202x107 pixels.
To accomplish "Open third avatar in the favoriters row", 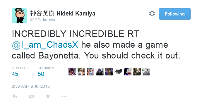I will click(90, 72).
